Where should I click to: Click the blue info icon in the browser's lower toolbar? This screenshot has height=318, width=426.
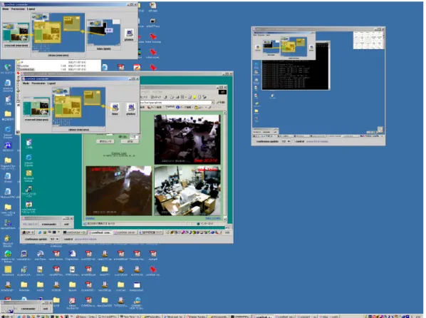coord(178,108)
